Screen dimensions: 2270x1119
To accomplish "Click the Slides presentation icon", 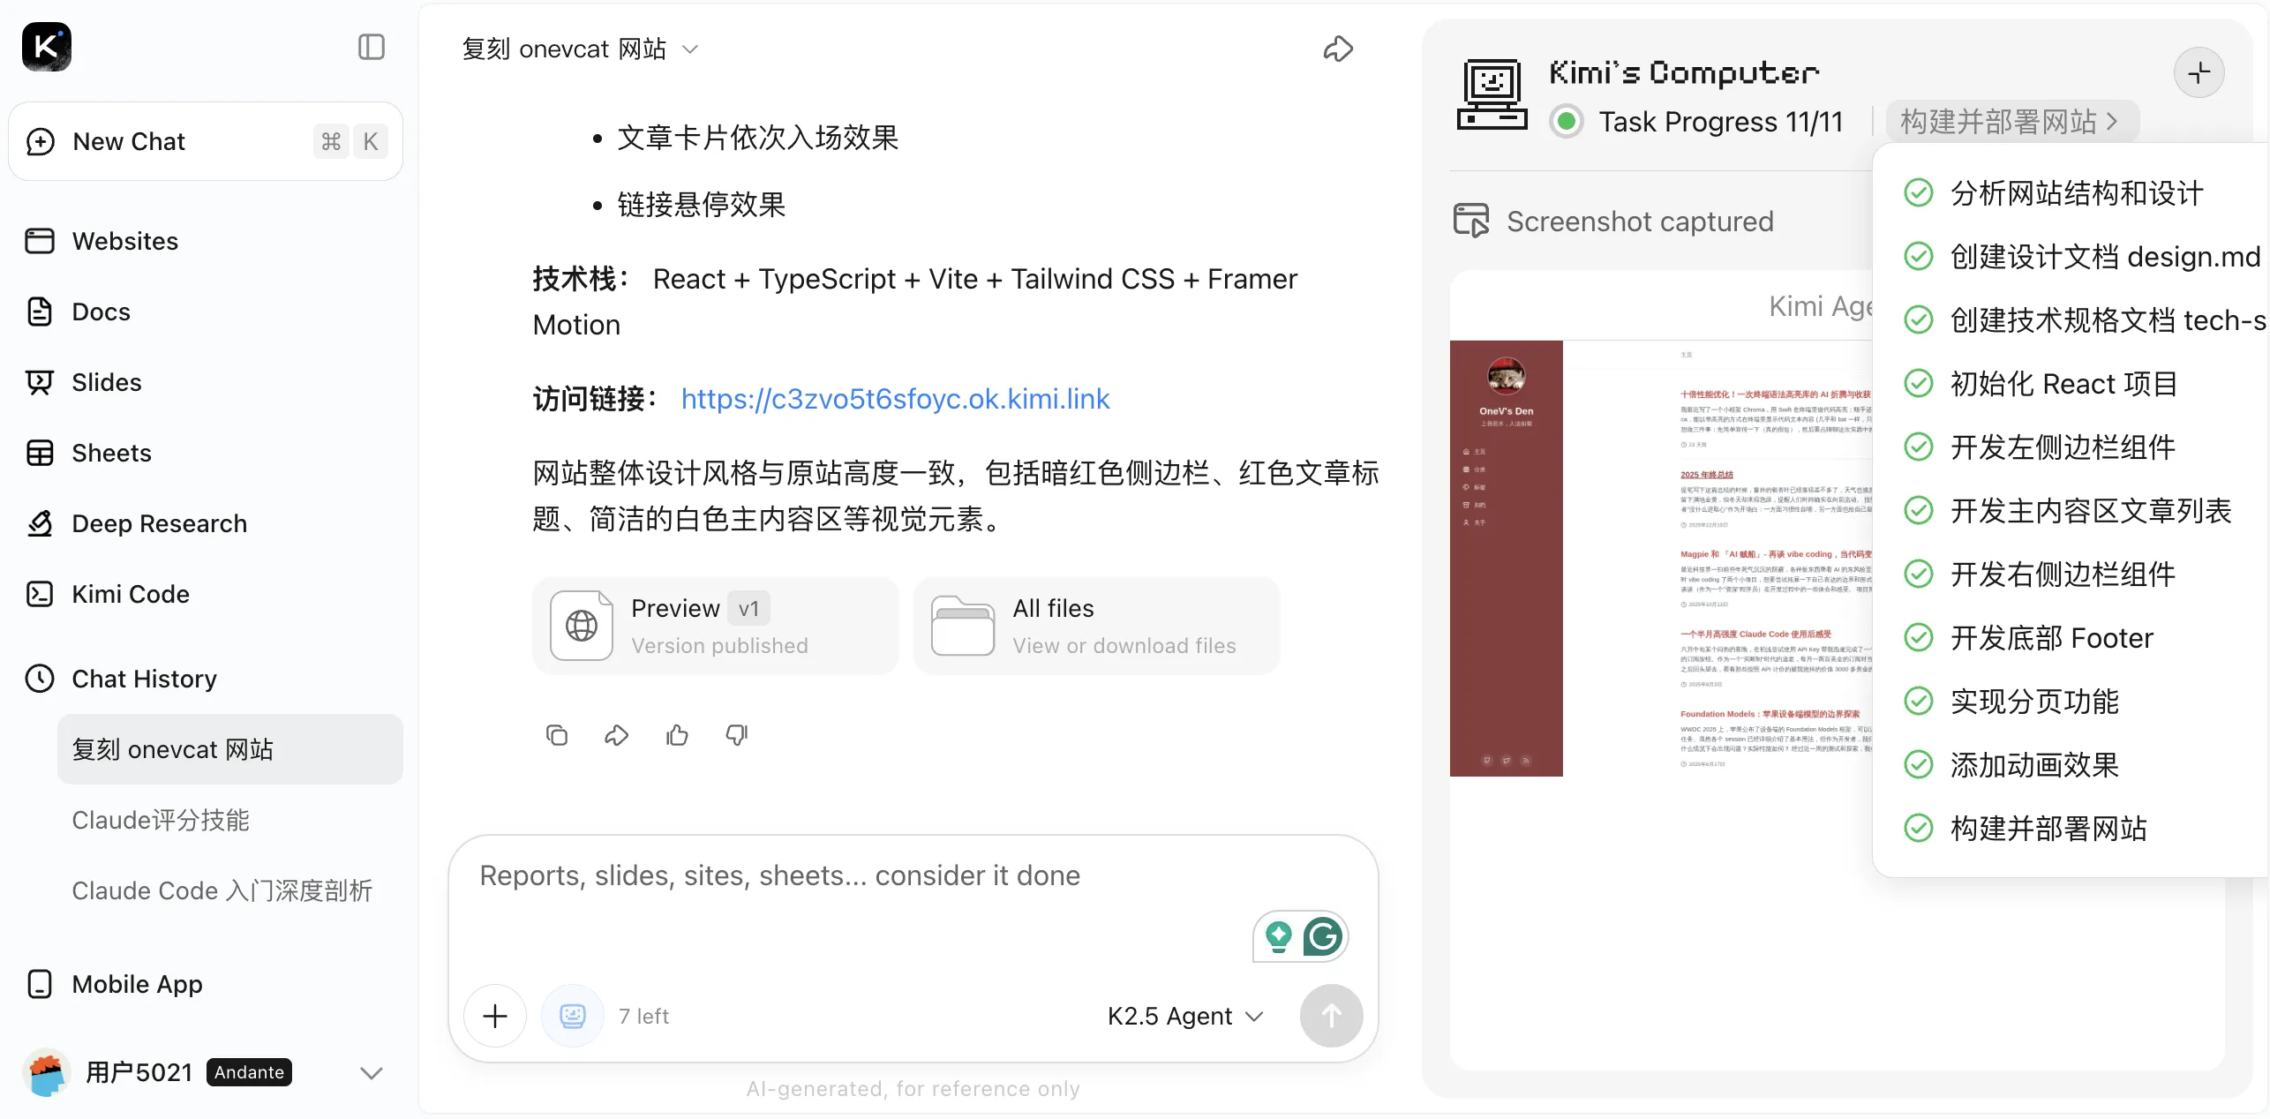I will [40, 382].
